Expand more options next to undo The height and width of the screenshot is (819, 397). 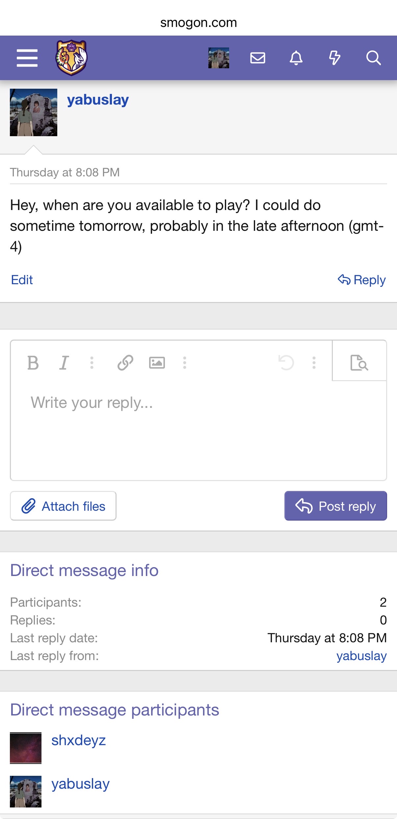click(314, 363)
